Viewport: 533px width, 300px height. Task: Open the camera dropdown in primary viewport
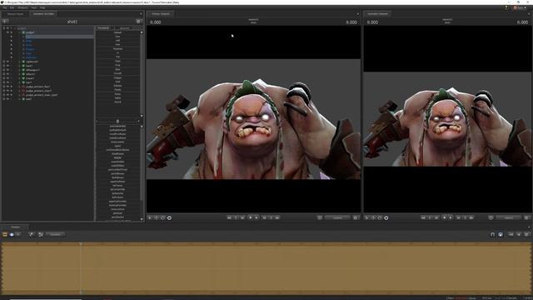(x=337, y=217)
